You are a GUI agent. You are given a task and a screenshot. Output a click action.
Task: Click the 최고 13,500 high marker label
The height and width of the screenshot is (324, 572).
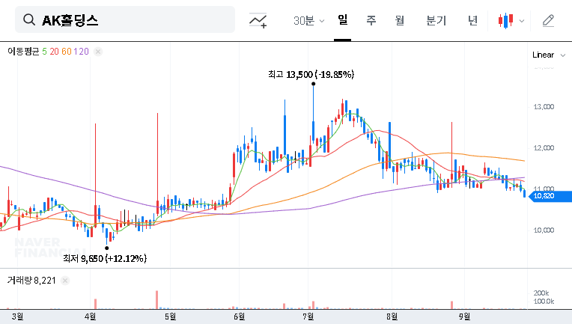pos(311,74)
